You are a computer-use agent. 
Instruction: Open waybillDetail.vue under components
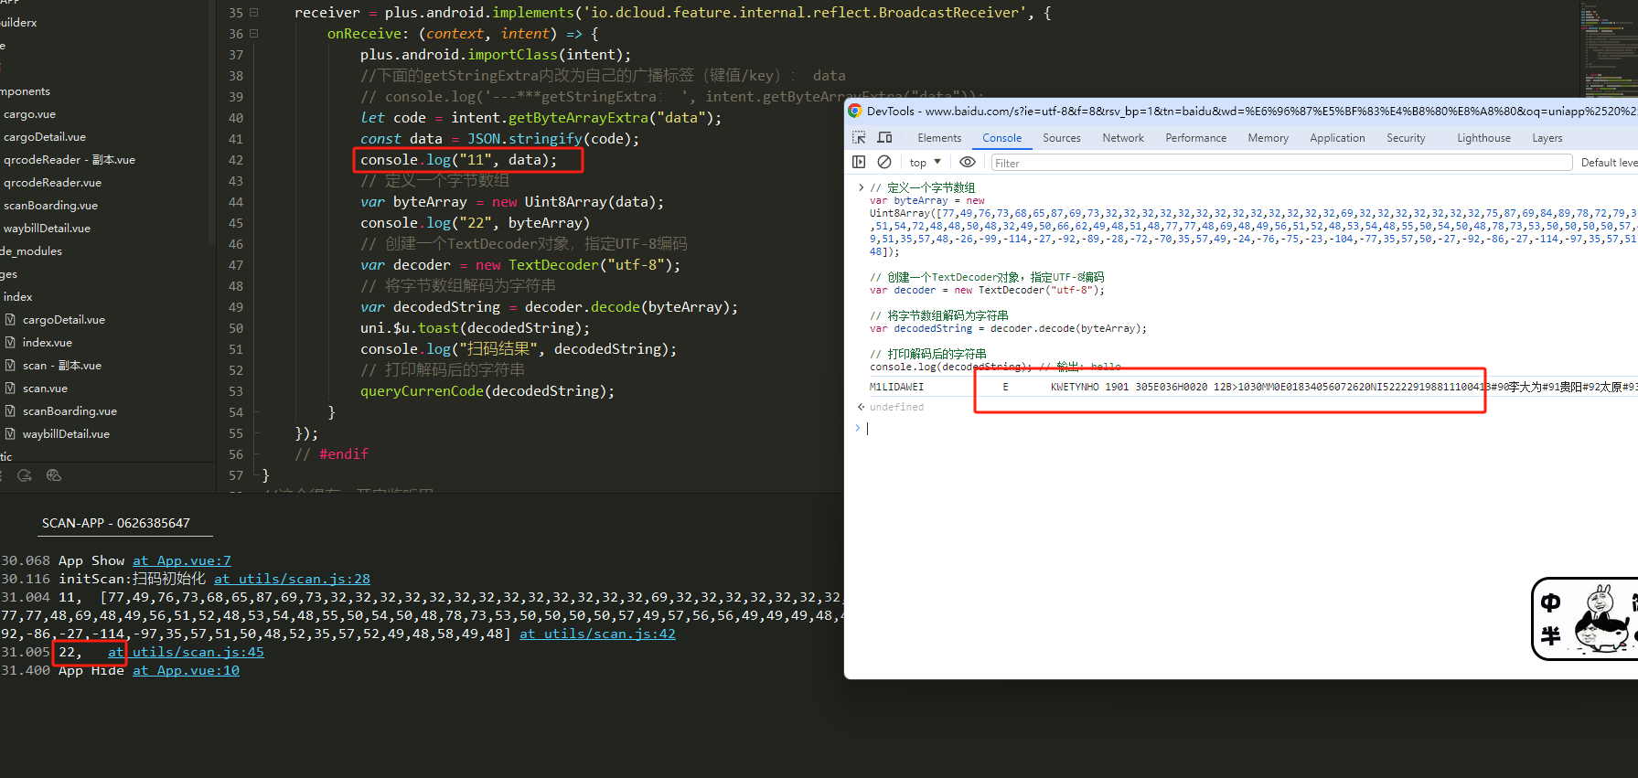click(x=47, y=229)
